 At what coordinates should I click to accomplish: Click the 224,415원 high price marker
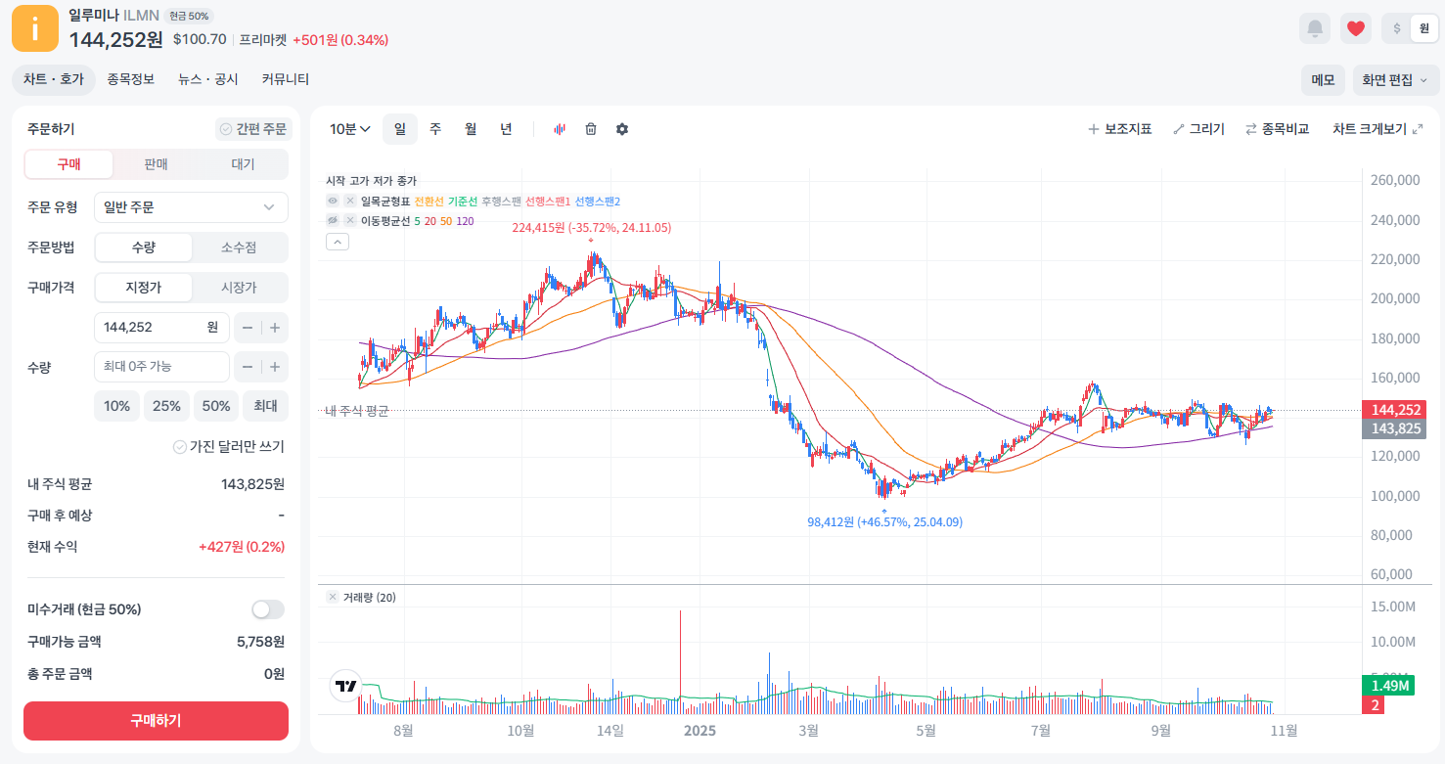[592, 228]
